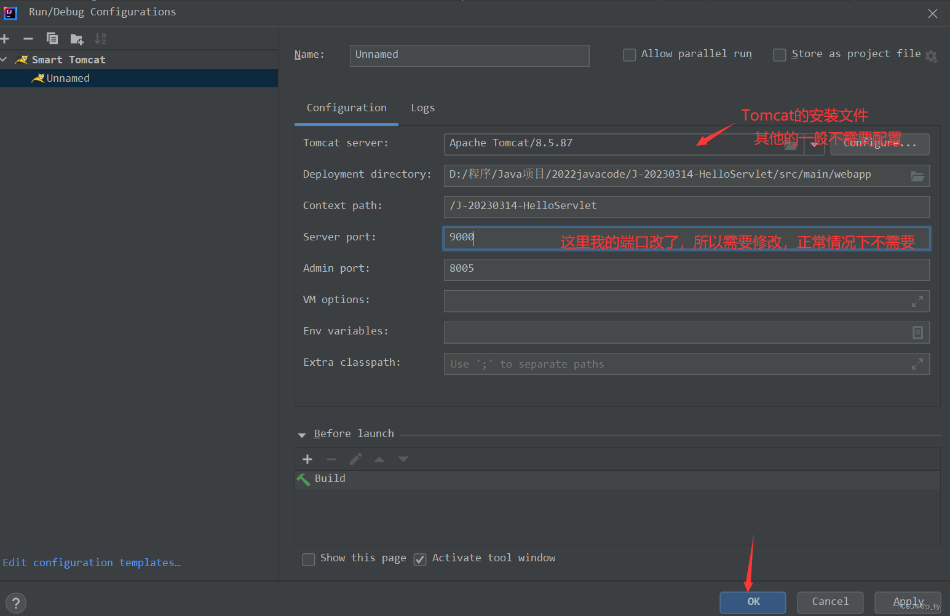Move the Before launch task up
The width and height of the screenshot is (950, 616).
[379, 459]
